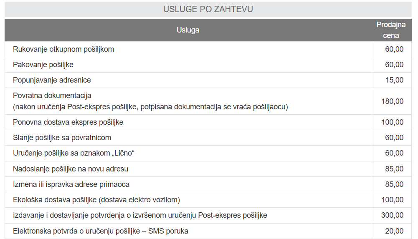
Task: Click 'Izdavanje i dostavljanje potvrđenja' row text
Action: pyautogui.click(x=140, y=215)
